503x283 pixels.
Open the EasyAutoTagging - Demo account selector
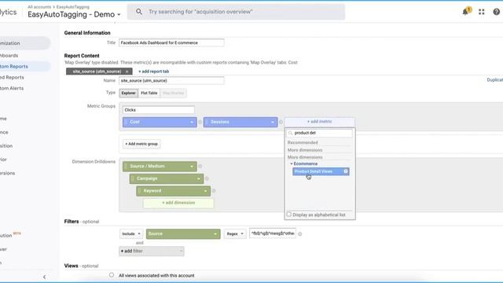[74, 14]
